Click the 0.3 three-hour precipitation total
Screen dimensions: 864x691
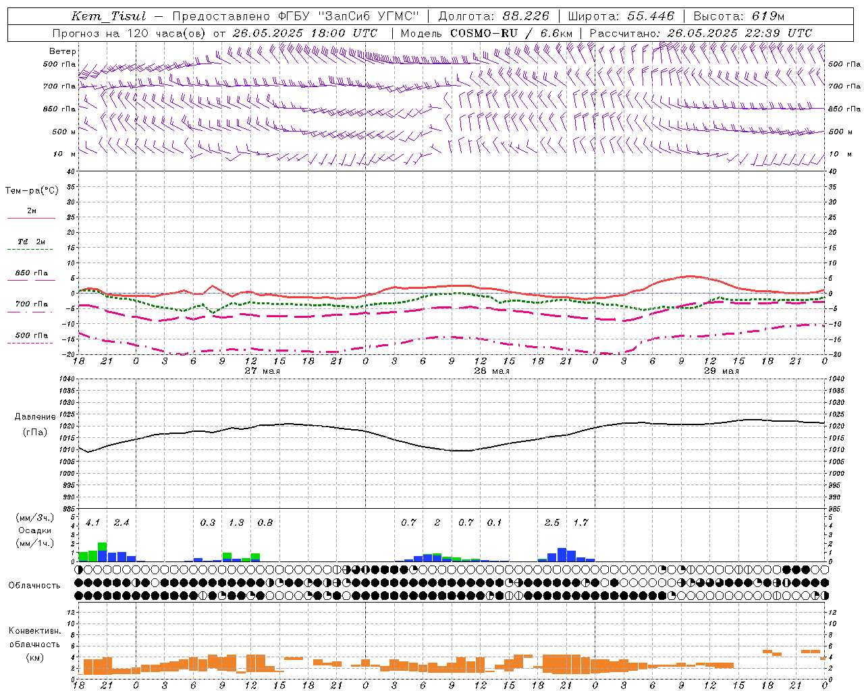(208, 522)
